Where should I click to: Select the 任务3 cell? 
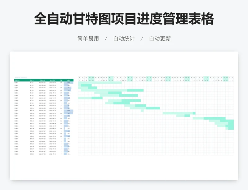(16, 88)
